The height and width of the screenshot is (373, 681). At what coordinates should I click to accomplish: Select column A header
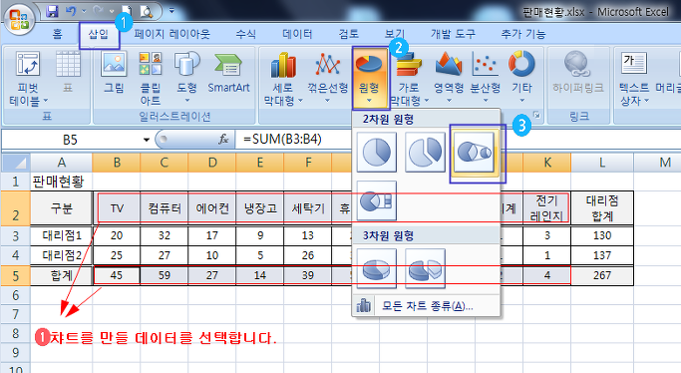pyautogui.click(x=61, y=163)
